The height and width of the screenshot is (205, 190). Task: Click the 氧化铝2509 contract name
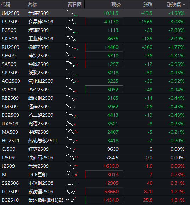[41, 81]
